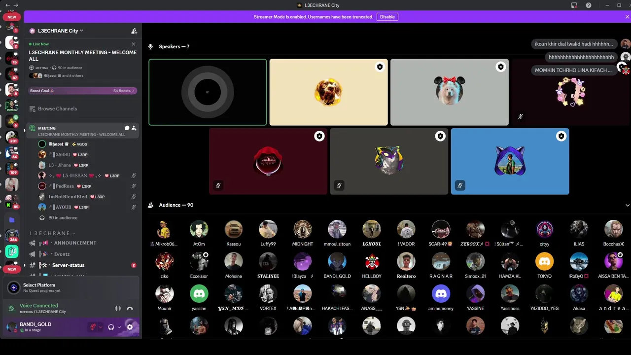Viewport: 631px width, 355px height.
Task: Click moderator badge on golden dog speaker tile
Action: pos(380,67)
